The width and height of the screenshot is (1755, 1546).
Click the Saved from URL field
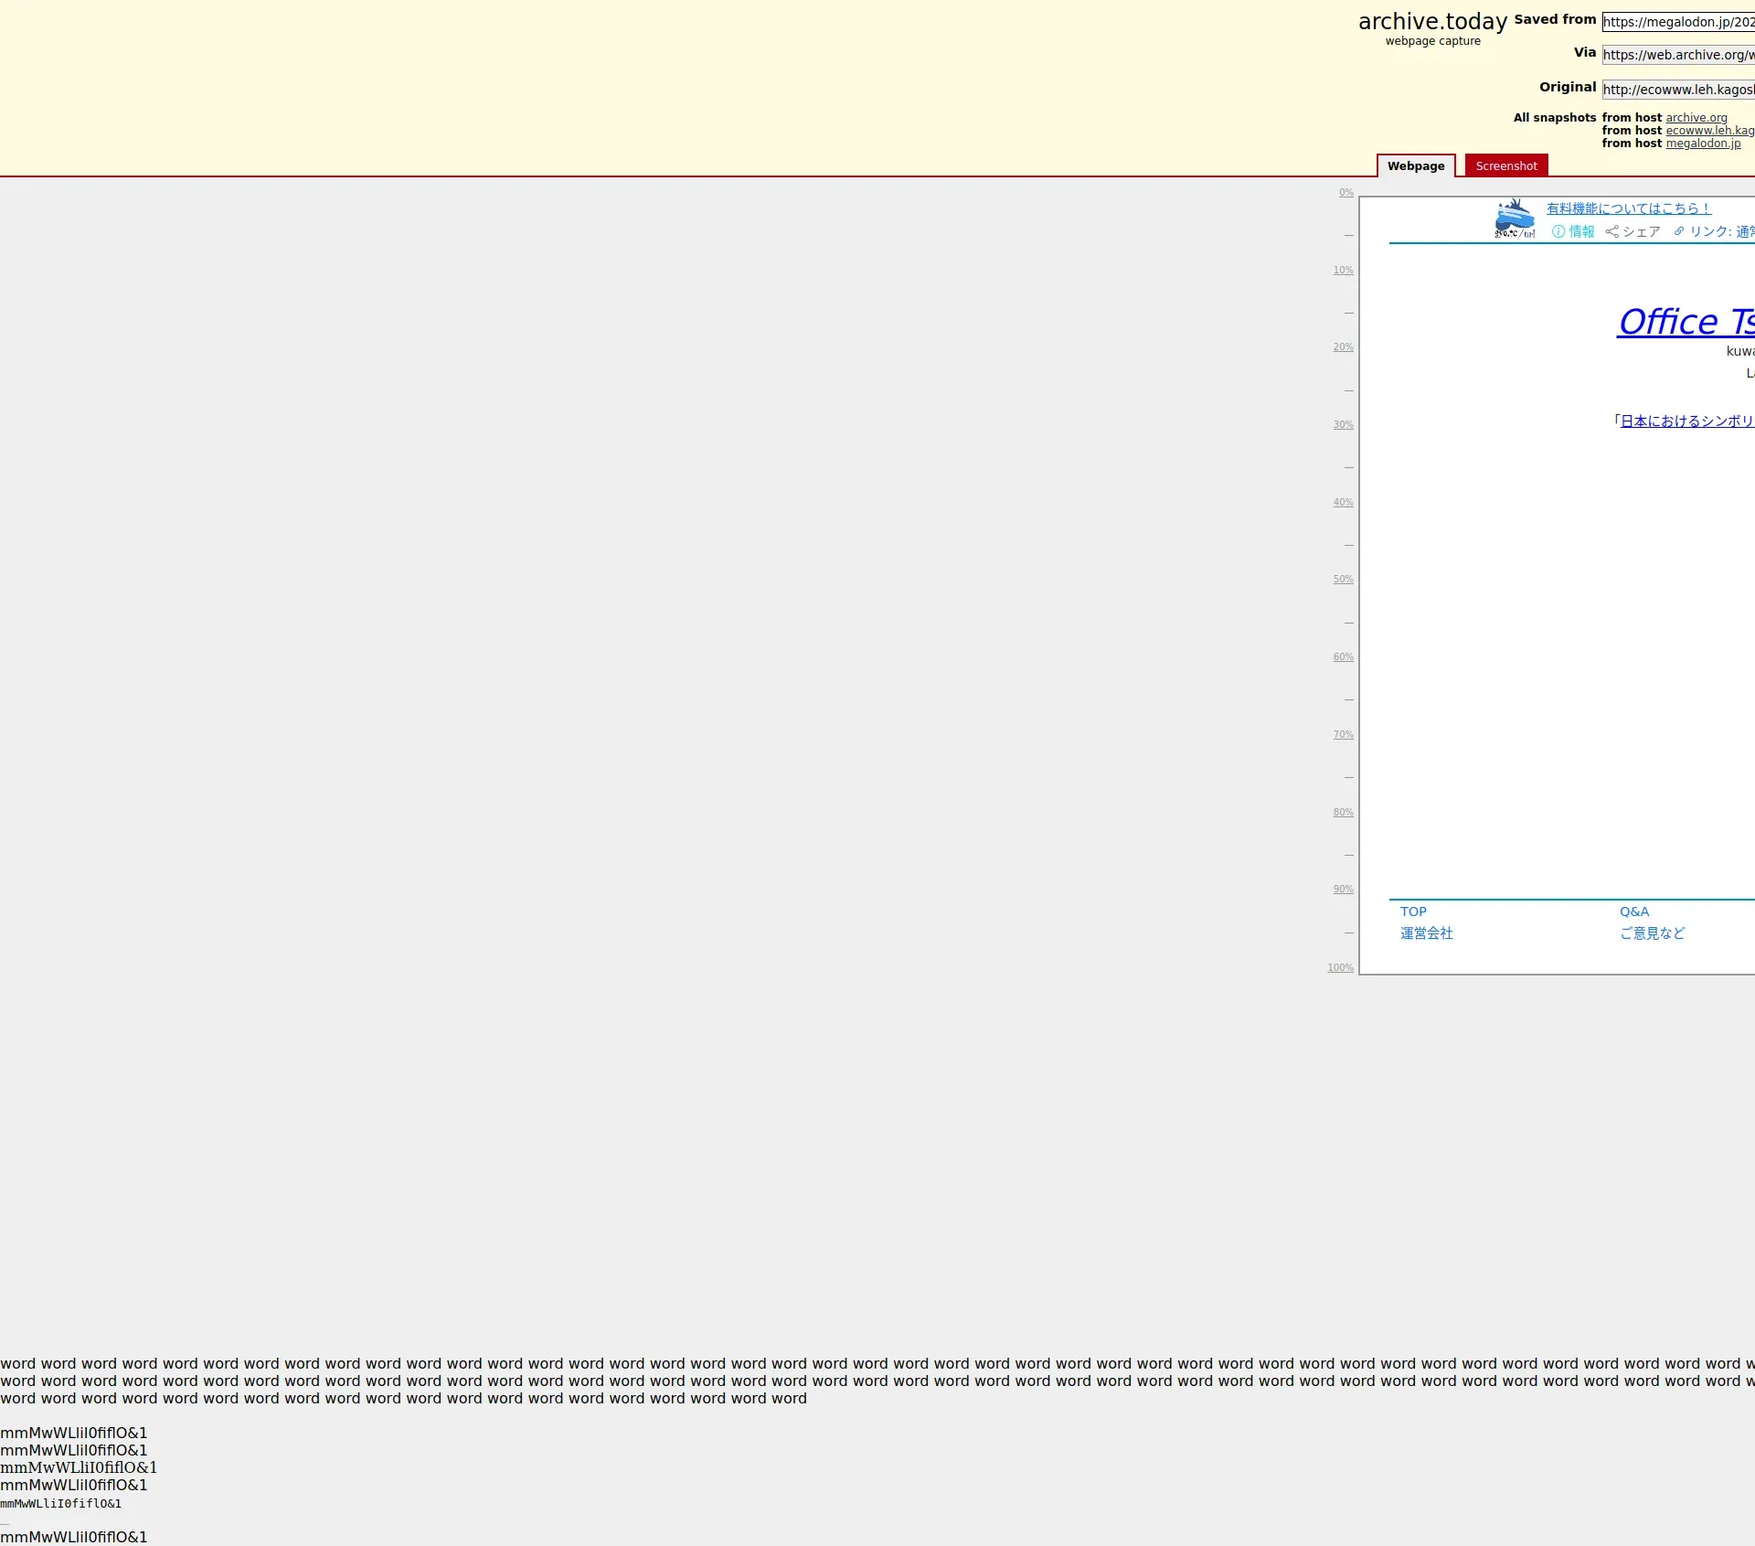pyautogui.click(x=1678, y=22)
